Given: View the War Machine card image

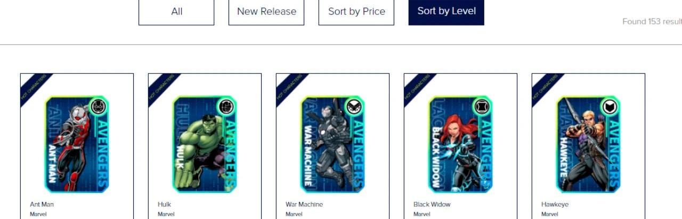Looking at the screenshot, I should pyautogui.click(x=332, y=144).
